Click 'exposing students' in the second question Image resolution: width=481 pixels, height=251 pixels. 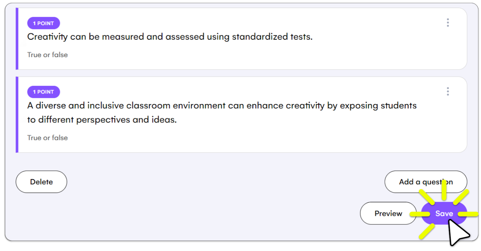[x=378, y=106]
